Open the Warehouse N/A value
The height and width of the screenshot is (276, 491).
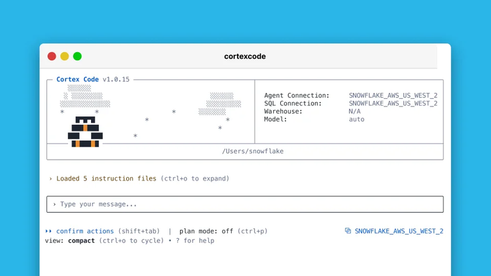point(355,112)
